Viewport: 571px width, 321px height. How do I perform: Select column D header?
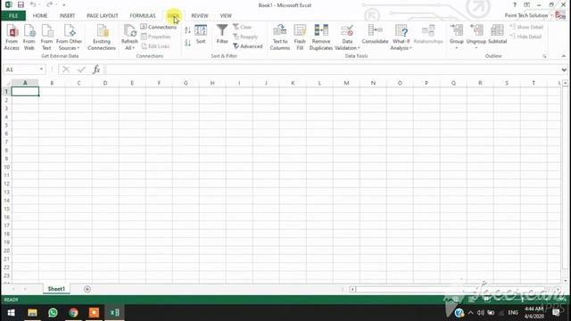point(105,83)
